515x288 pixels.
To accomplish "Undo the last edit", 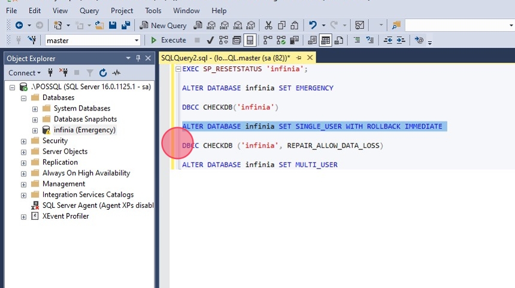I will click(x=313, y=25).
